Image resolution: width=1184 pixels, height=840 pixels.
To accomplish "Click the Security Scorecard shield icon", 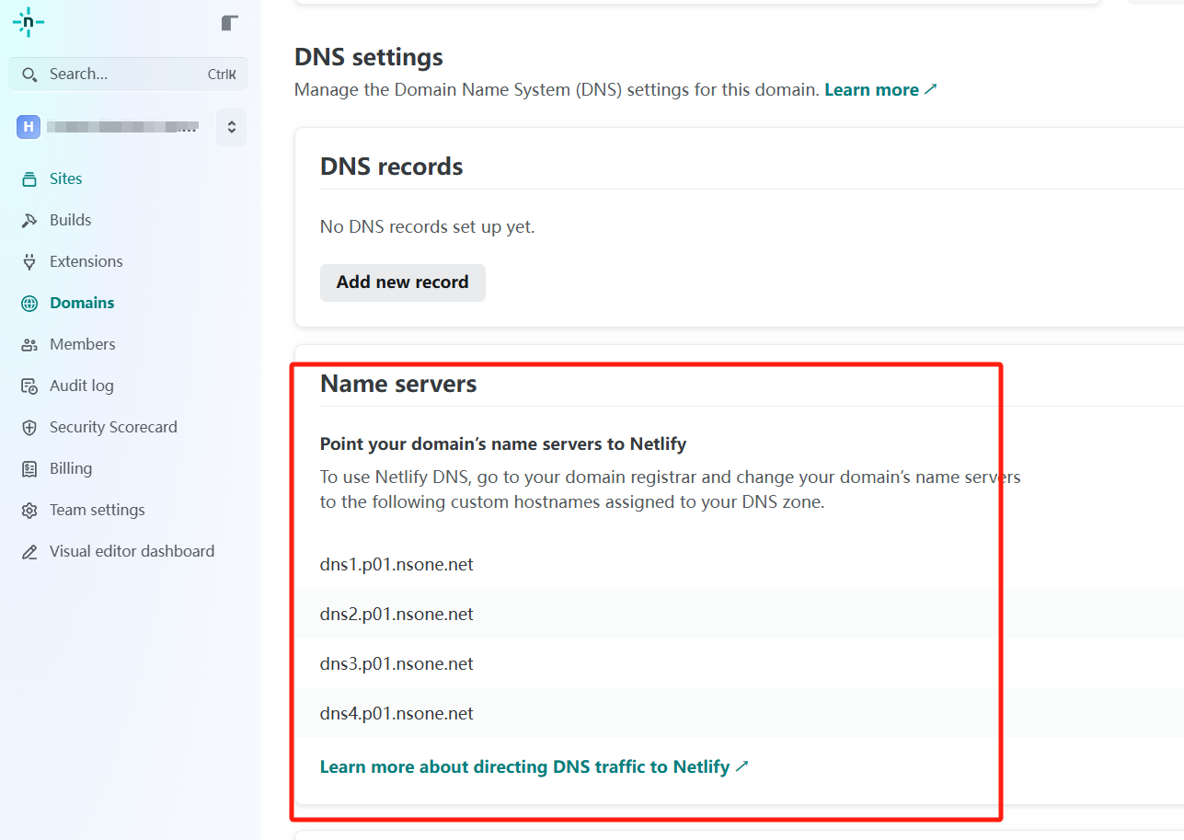I will [29, 427].
